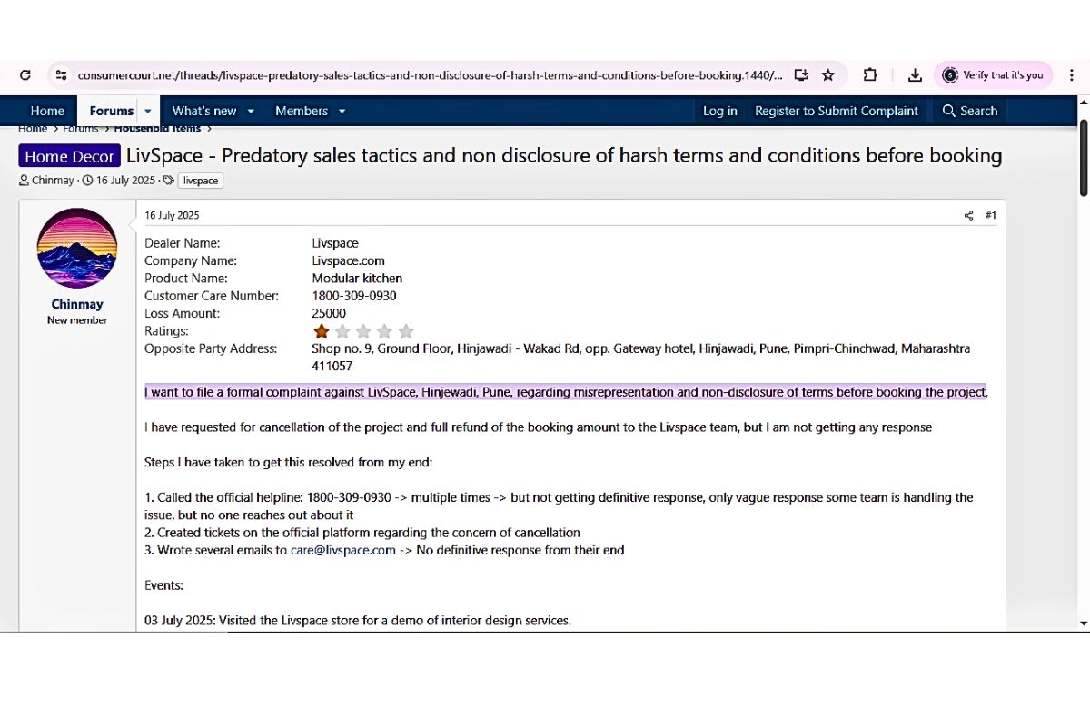
Task: Expand the Members dropdown arrow
Action: [x=342, y=111]
